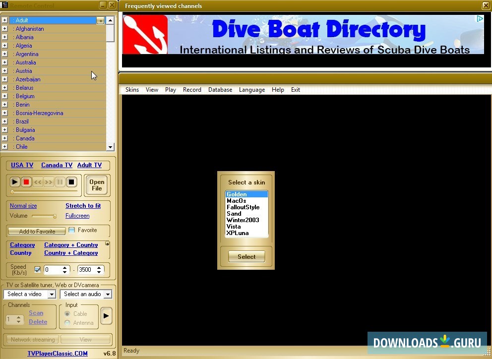Open the USA TV link
Image resolution: width=492 pixels, height=359 pixels.
[x=22, y=165]
